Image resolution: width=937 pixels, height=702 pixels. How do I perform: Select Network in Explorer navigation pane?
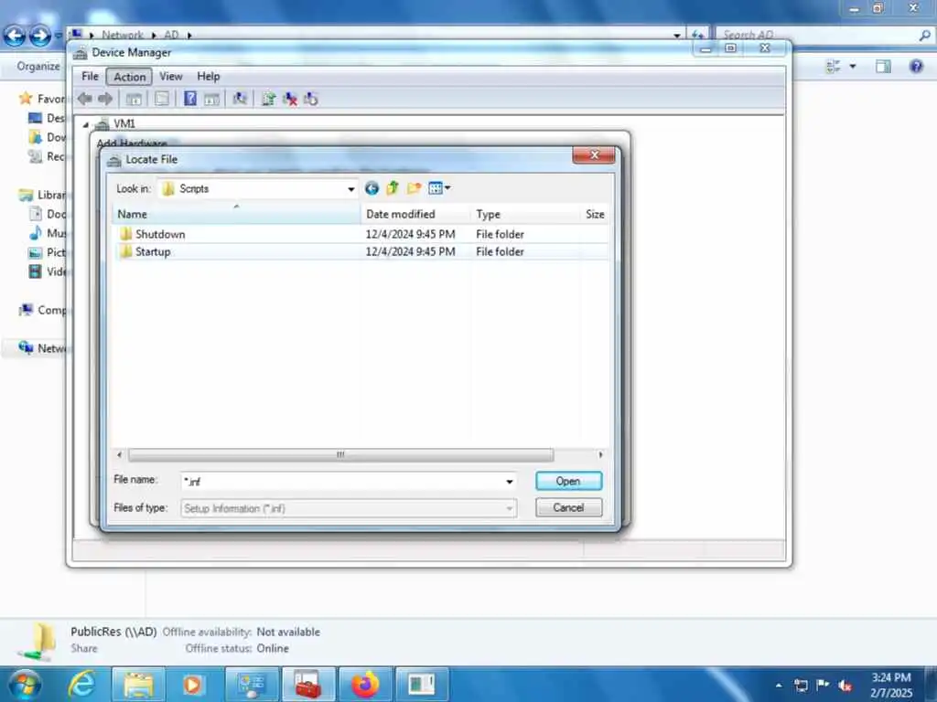[x=44, y=348]
